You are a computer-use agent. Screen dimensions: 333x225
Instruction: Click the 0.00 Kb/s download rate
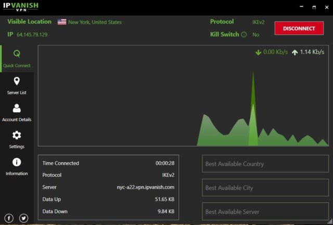(x=275, y=52)
